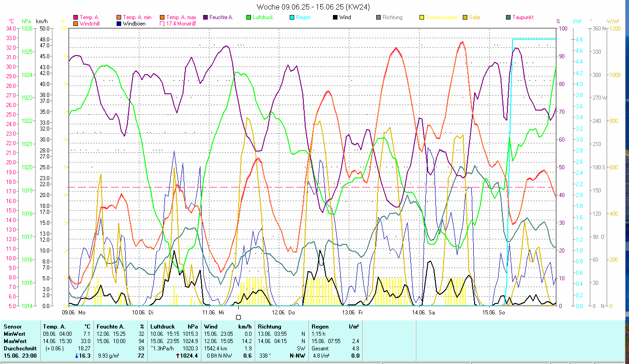Click the yellow Sonnenschein legend square

coord(422,17)
